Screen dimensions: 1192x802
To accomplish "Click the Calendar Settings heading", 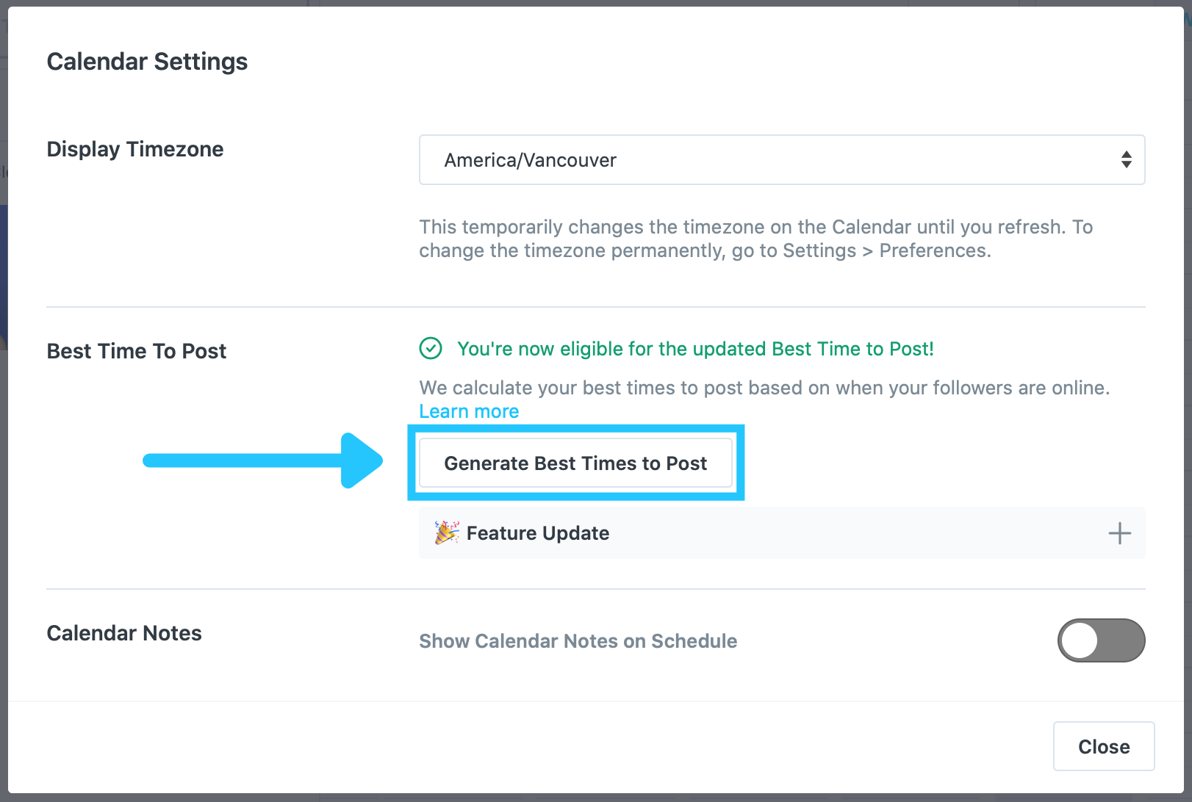I will pos(147,62).
